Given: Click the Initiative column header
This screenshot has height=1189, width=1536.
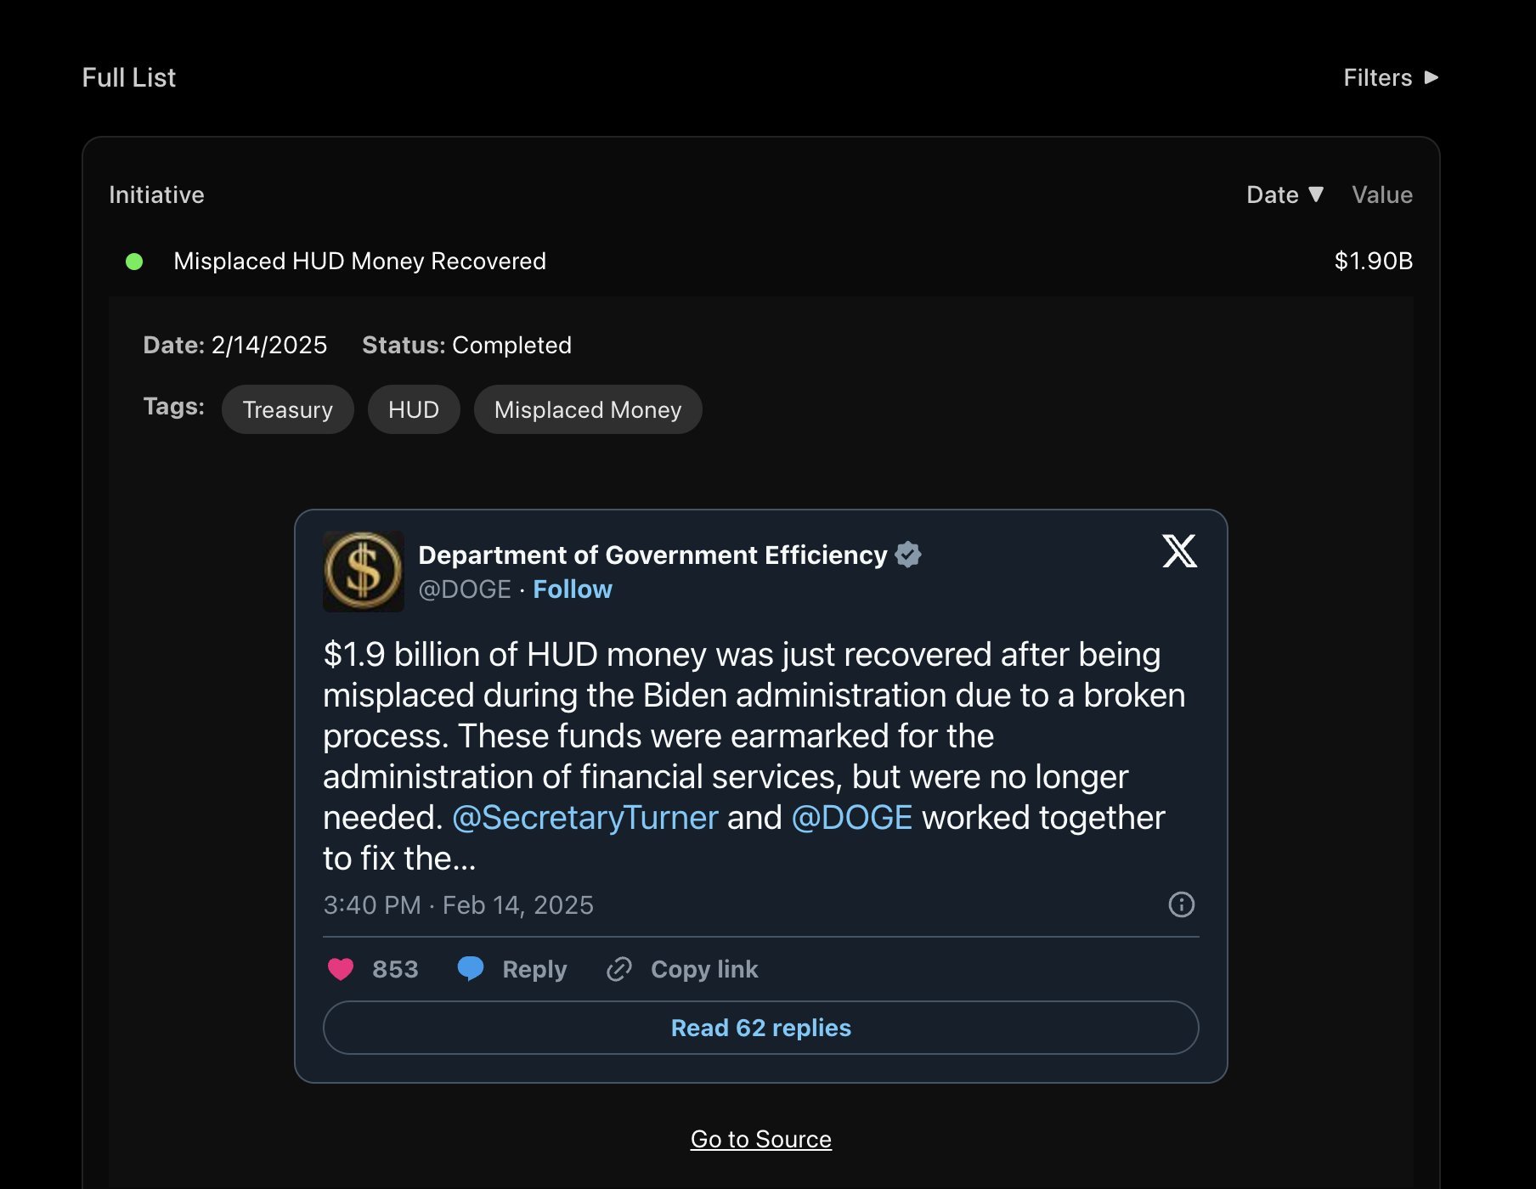Looking at the screenshot, I should tap(156, 194).
